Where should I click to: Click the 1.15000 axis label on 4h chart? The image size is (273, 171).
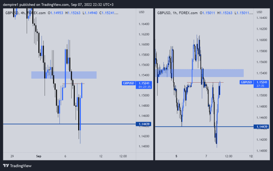point(144,95)
